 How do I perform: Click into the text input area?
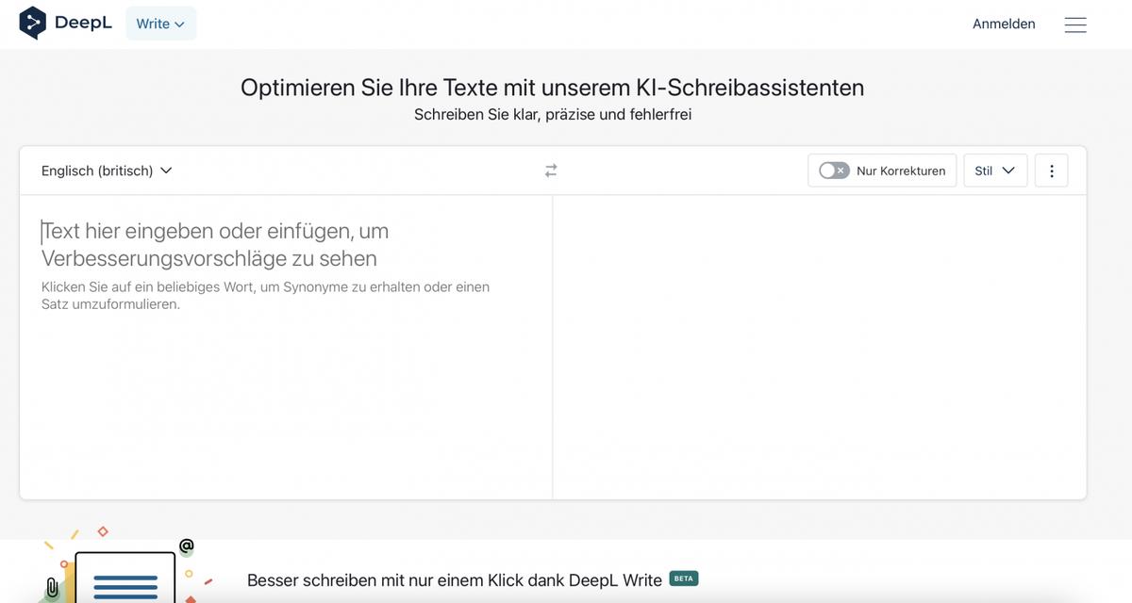click(x=286, y=347)
